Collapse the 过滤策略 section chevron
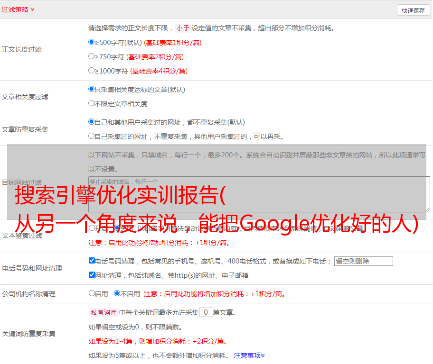 tap(32, 9)
